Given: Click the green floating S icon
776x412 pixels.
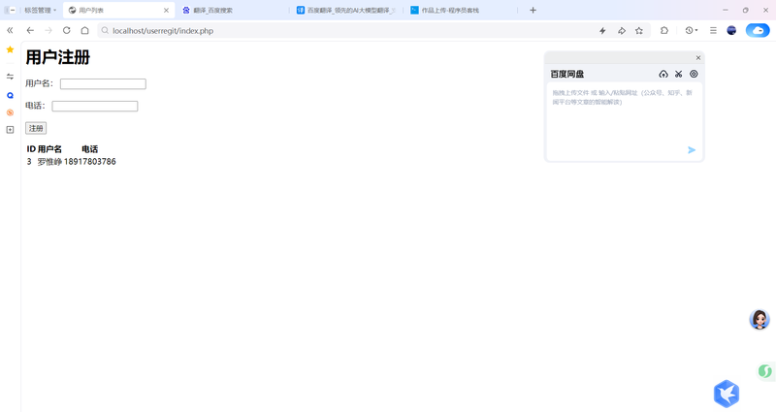Looking at the screenshot, I should point(765,371).
